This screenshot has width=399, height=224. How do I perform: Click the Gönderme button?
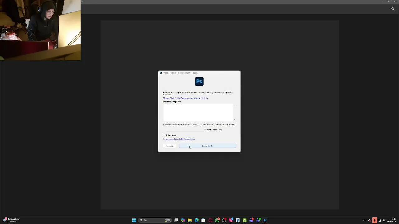170,146
